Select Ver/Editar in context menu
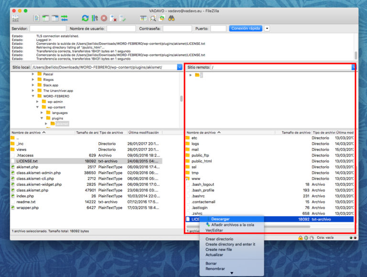Image resolution: width=367 pixels, height=277 pixels. coord(214,231)
